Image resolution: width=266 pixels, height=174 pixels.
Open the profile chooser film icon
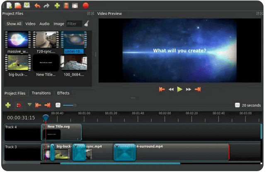(x=66, y=6)
